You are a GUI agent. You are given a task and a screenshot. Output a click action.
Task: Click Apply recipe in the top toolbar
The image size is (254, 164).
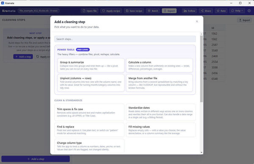[111, 11]
